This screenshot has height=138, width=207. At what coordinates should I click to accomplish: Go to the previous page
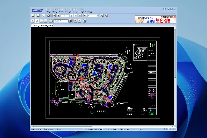tap(58, 16)
